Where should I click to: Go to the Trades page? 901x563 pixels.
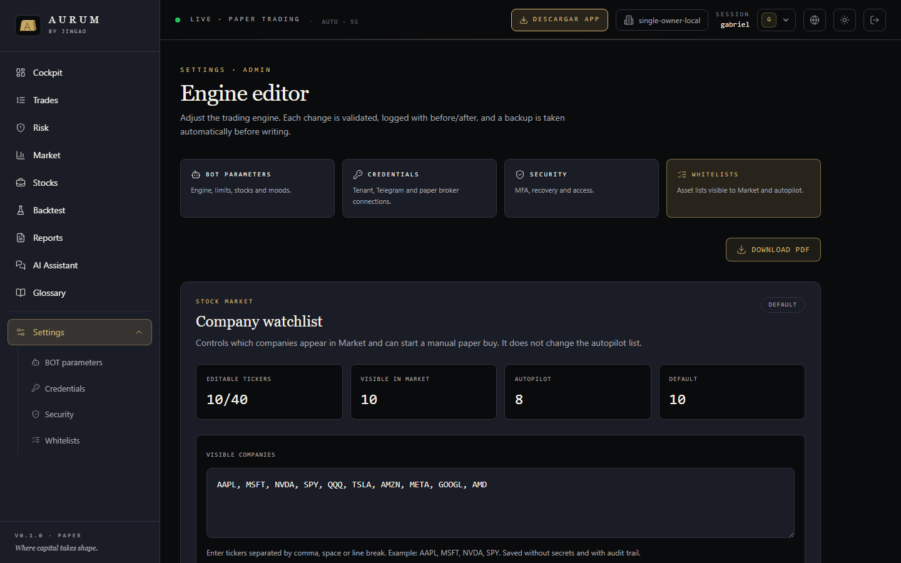coord(79,100)
